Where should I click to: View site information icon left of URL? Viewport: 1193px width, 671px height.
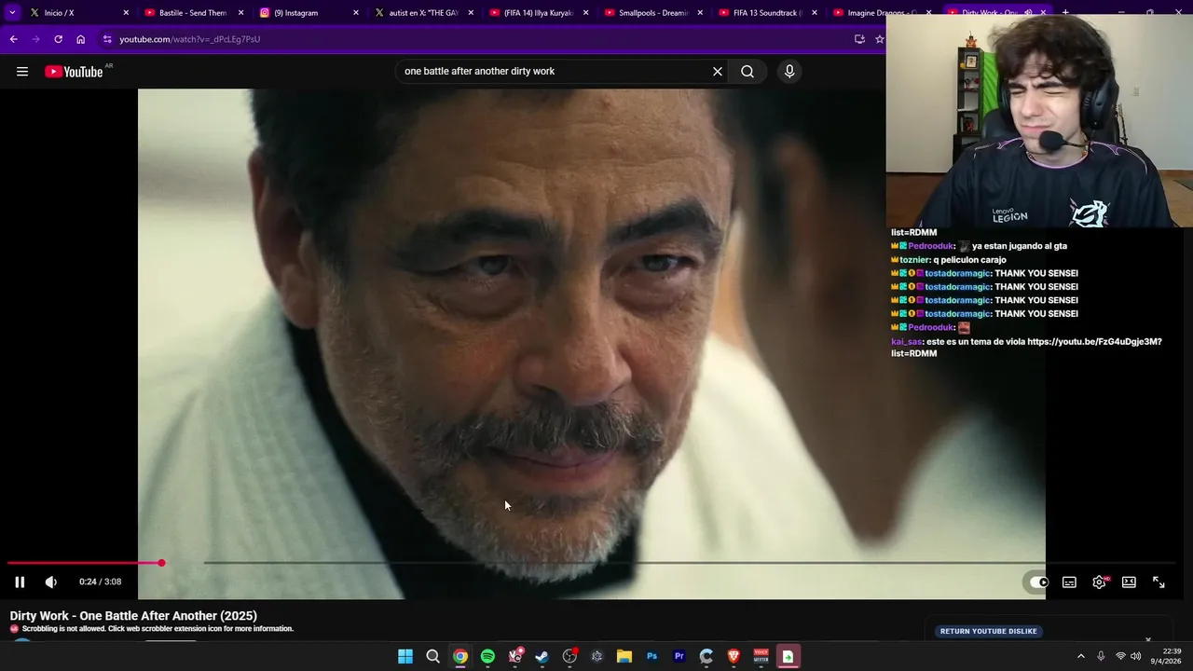coord(107,39)
